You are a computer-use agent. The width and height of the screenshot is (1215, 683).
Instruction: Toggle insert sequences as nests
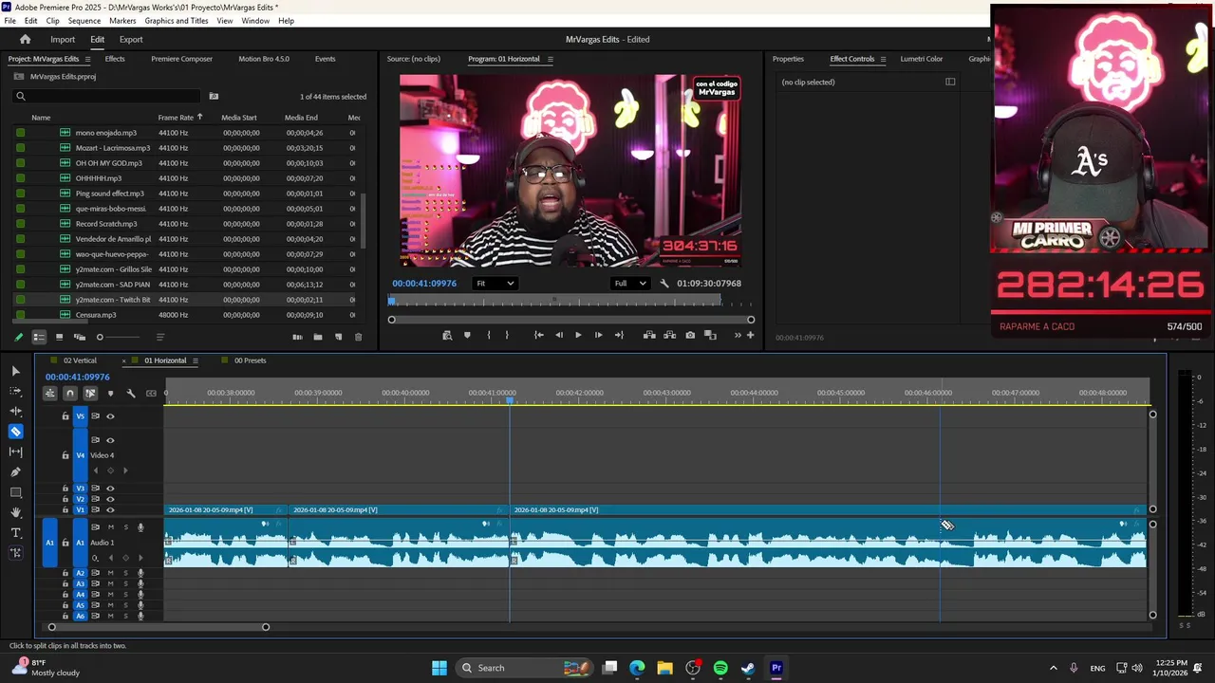coord(50,393)
